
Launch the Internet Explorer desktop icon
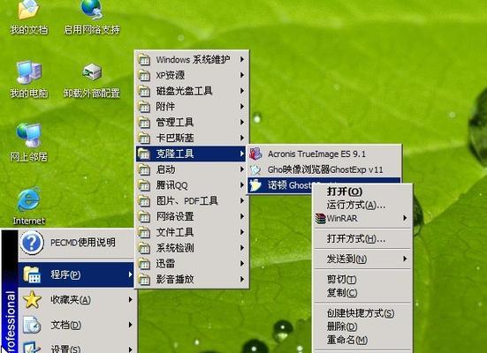[28, 206]
